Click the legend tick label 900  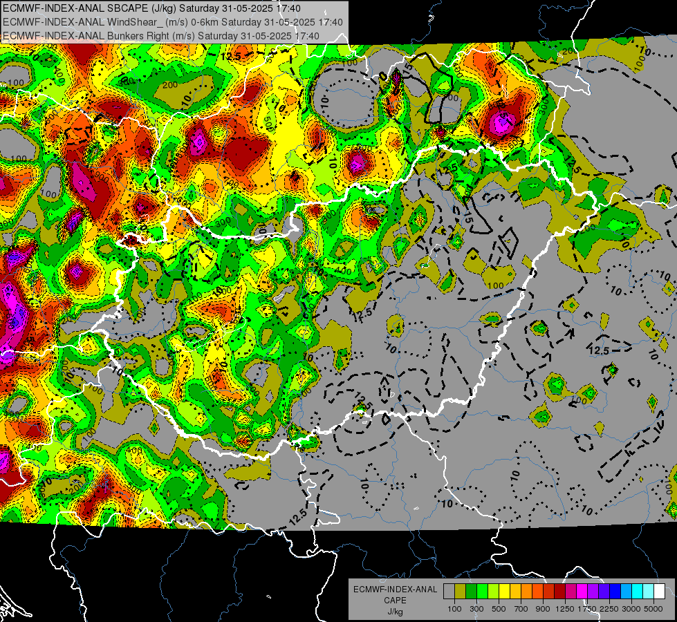[543, 609]
